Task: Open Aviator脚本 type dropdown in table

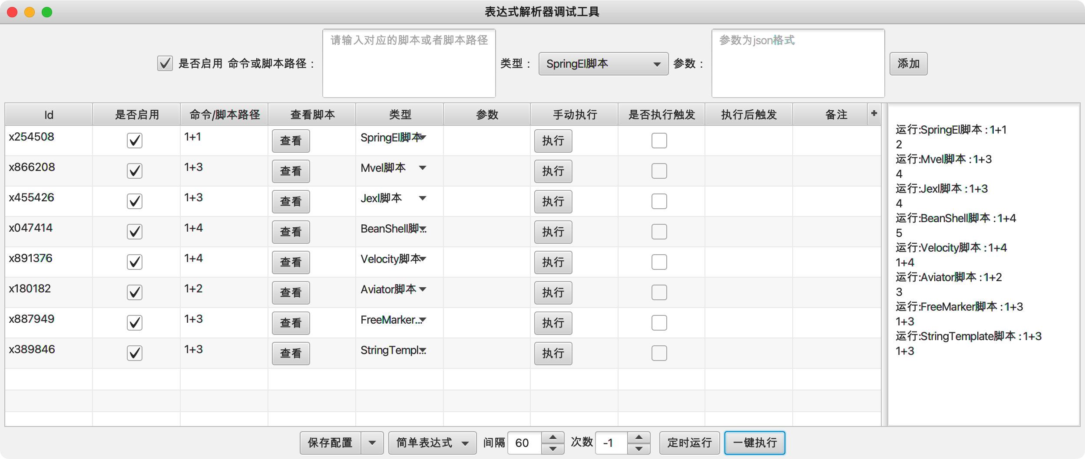Action: 394,289
